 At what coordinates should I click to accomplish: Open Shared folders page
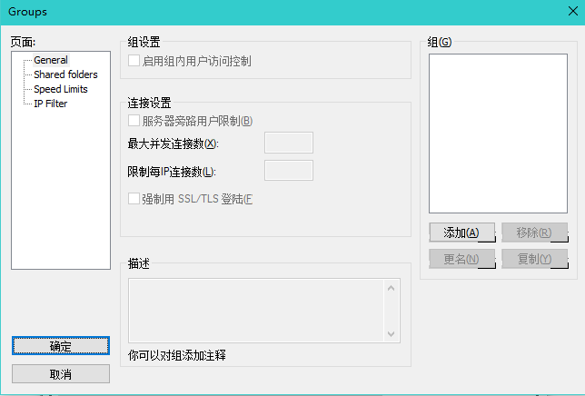click(x=65, y=74)
